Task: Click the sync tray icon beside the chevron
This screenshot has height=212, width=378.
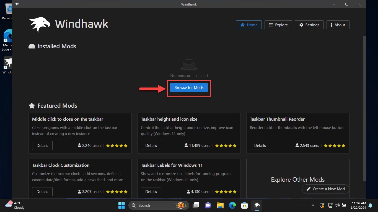Action: [x=322, y=205]
